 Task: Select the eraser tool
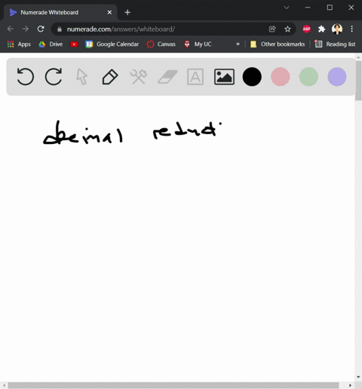tap(167, 77)
